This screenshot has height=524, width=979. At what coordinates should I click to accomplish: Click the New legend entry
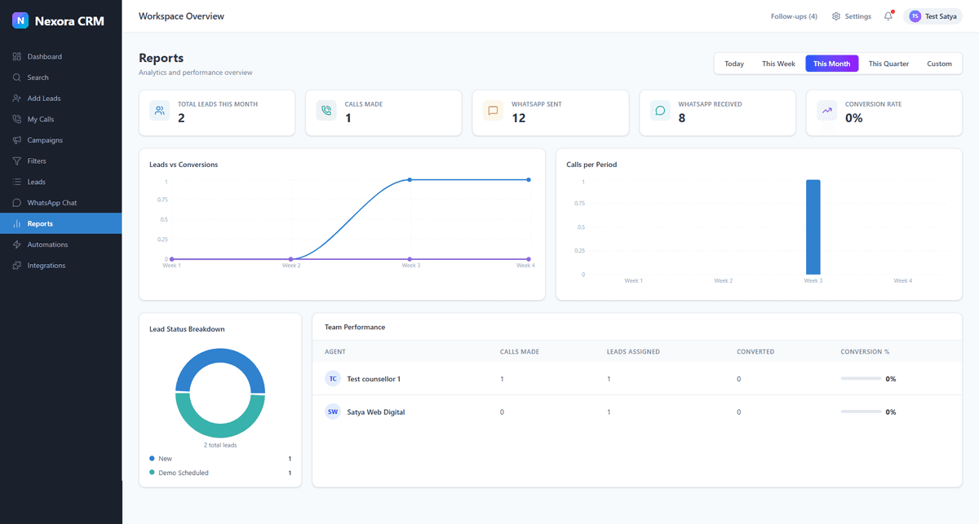click(x=220, y=459)
